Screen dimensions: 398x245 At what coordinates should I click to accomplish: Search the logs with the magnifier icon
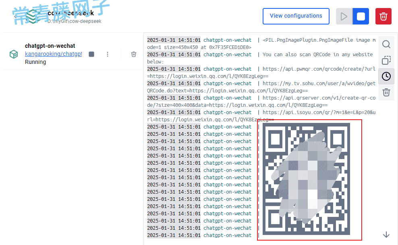386,44
